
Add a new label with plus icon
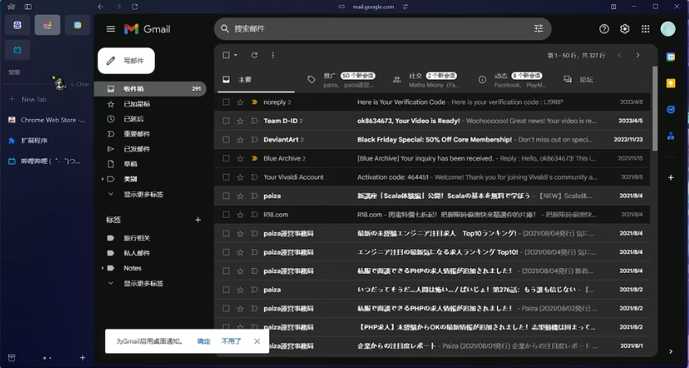coord(198,220)
